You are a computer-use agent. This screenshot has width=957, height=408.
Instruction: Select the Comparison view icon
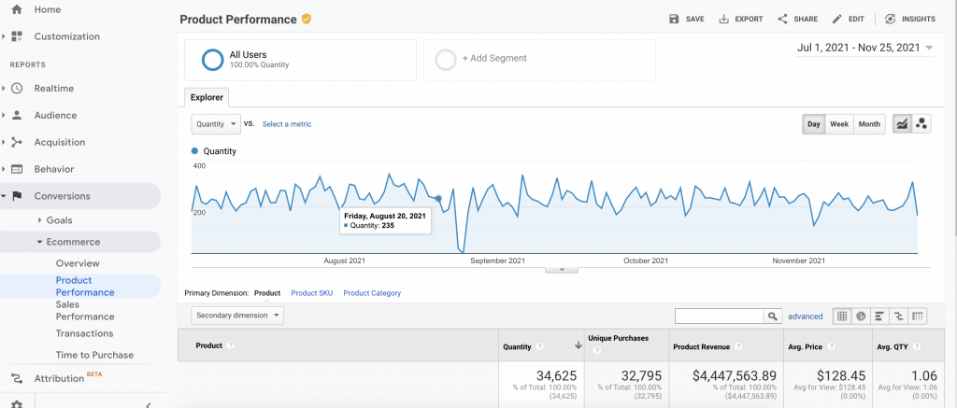pyautogui.click(x=898, y=316)
